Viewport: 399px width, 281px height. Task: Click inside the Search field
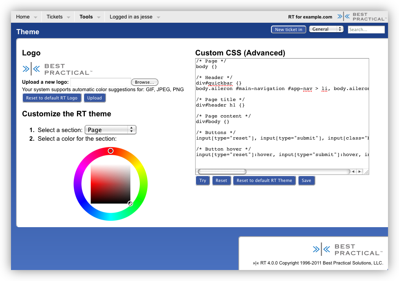(x=366, y=29)
